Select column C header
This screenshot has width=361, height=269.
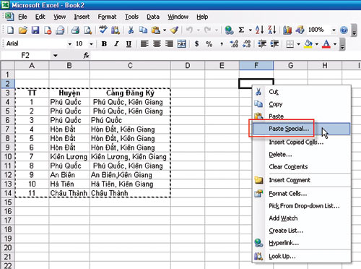pyautogui.click(x=130, y=66)
